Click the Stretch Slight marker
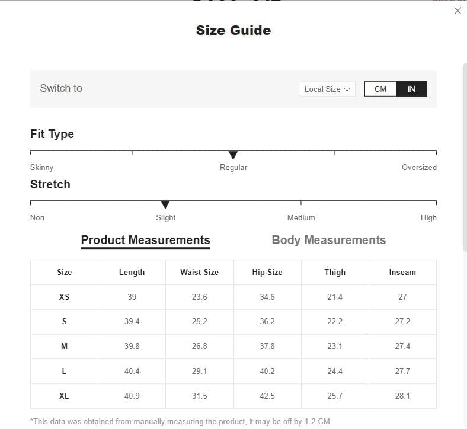Viewport: 467px width, 429px height. point(165,205)
